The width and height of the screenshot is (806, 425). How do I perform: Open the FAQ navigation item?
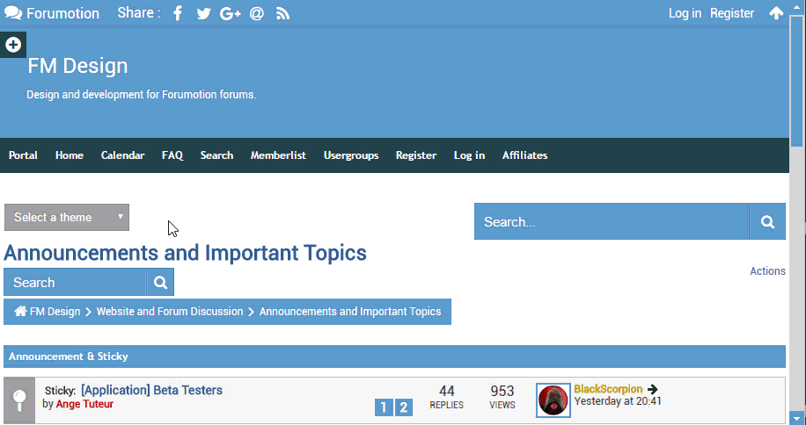click(172, 155)
